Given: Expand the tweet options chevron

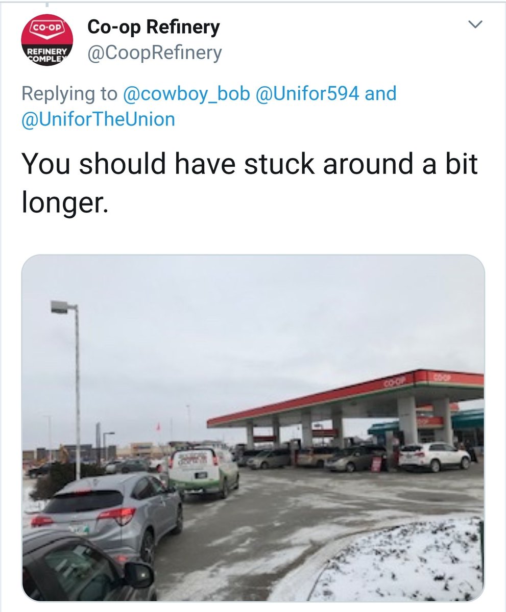Looking at the screenshot, I should pyautogui.click(x=475, y=24).
